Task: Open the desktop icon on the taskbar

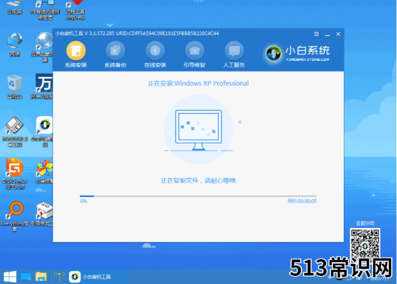Action: coord(26,277)
